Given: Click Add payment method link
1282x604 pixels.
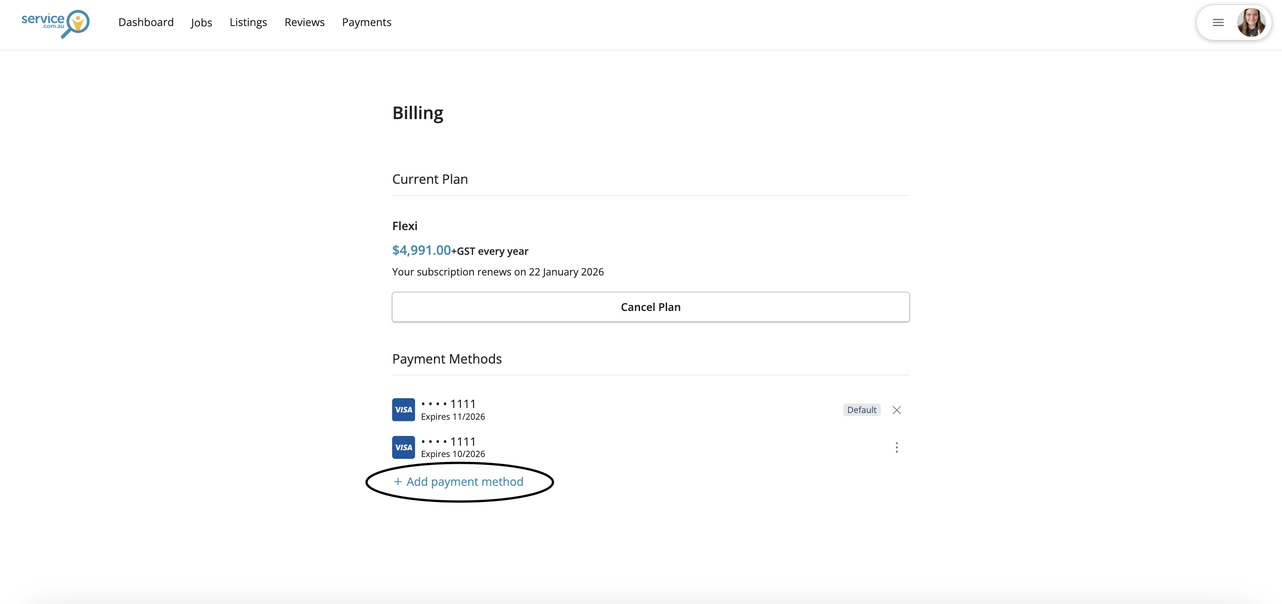Looking at the screenshot, I should click(464, 481).
